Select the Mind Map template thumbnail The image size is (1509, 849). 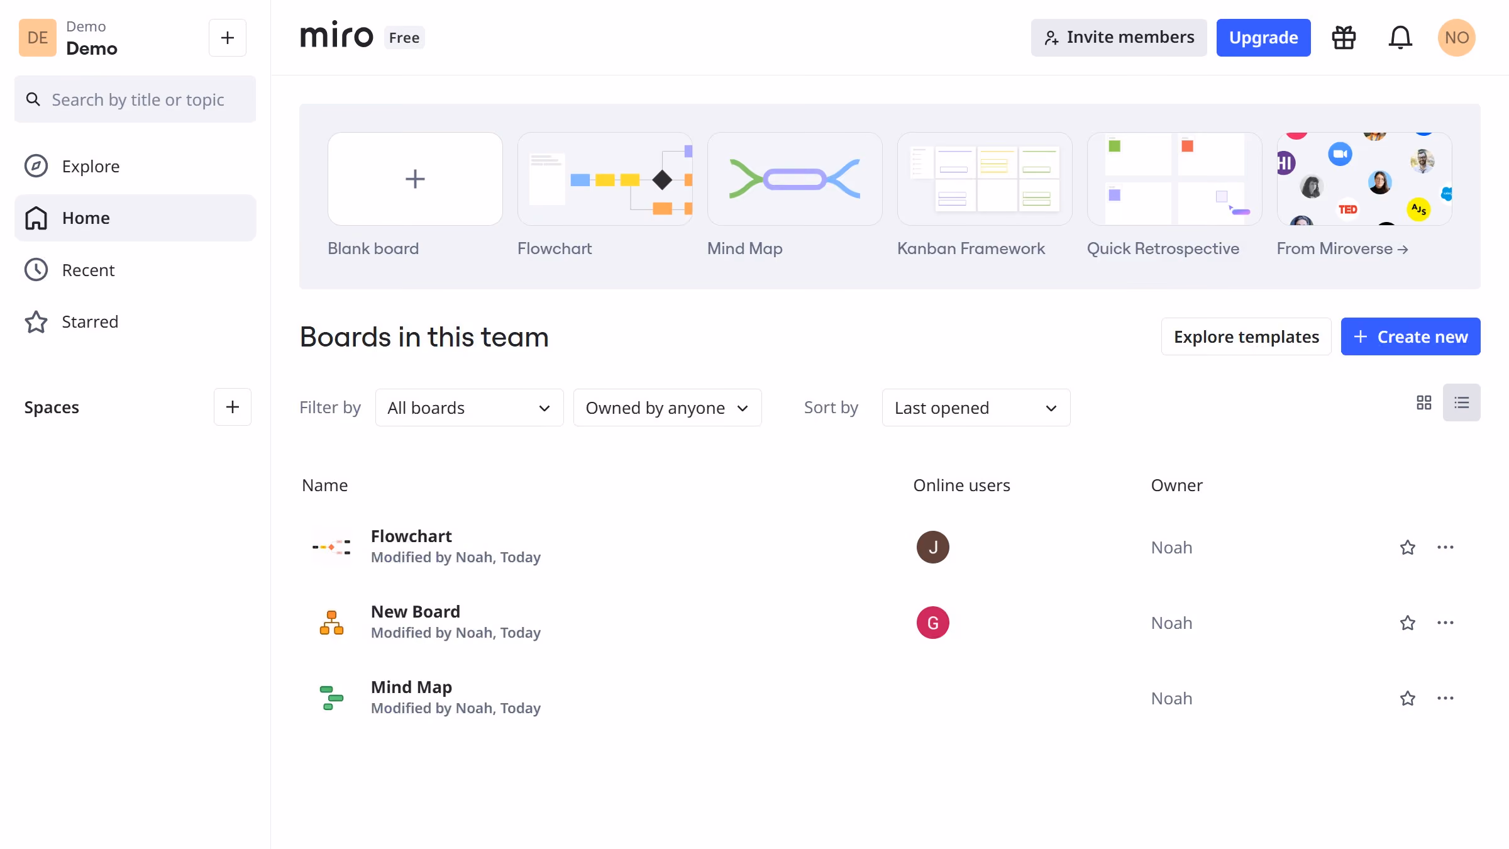(x=795, y=179)
